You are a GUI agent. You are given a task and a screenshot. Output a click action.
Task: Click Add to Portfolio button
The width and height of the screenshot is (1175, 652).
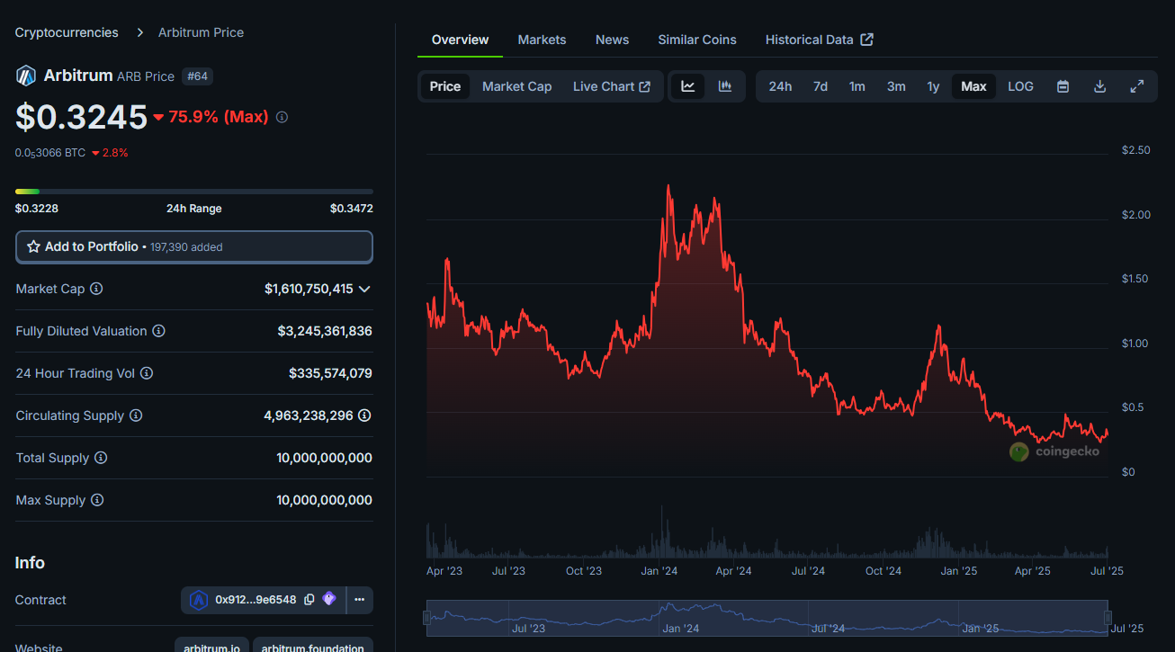(194, 246)
